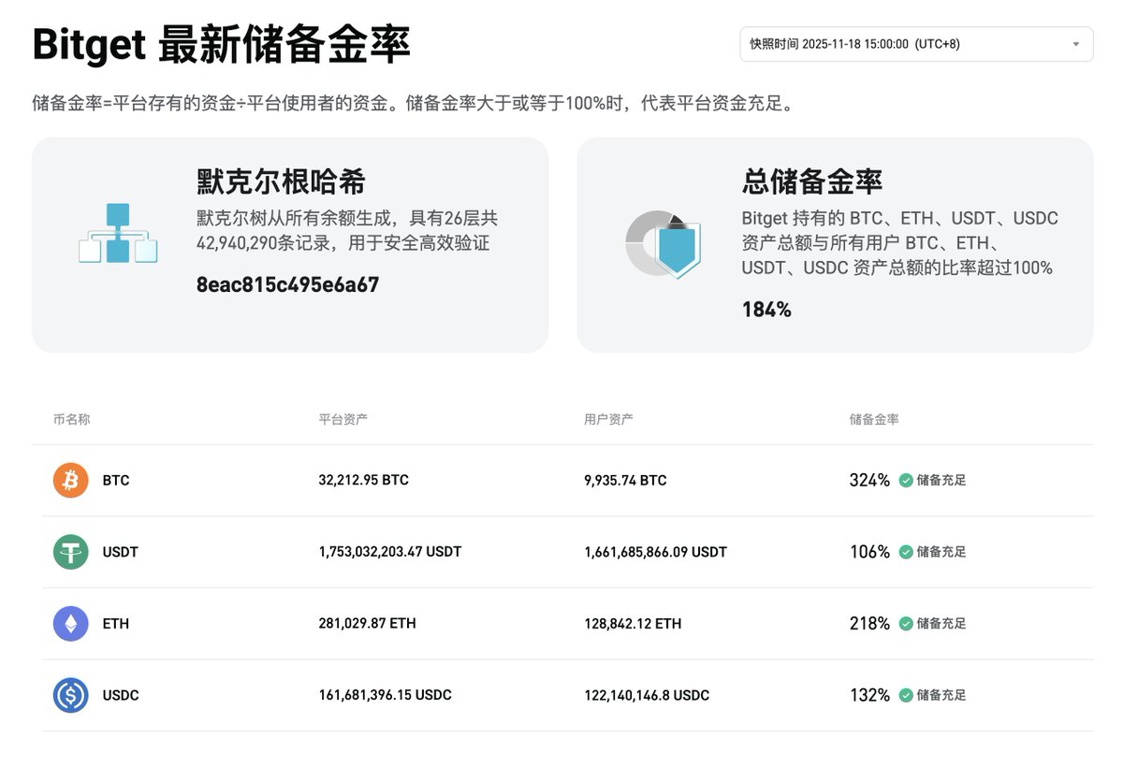Click green check icon in ETH row

pyautogui.click(x=906, y=624)
